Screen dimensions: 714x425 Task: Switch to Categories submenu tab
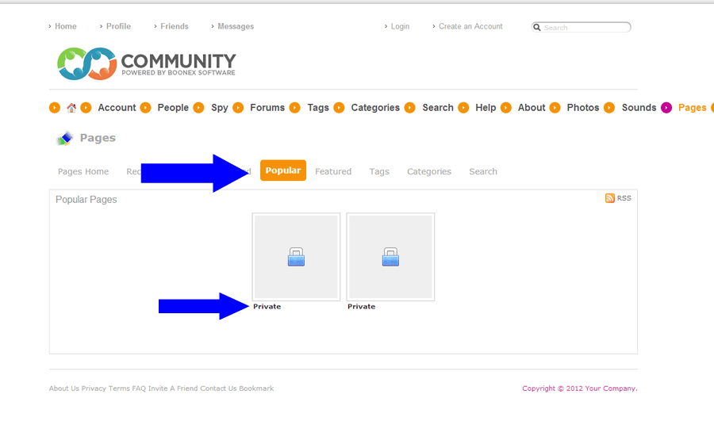click(x=429, y=171)
